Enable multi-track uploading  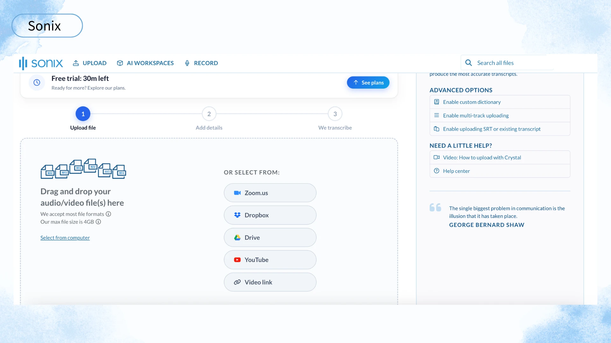click(x=500, y=116)
